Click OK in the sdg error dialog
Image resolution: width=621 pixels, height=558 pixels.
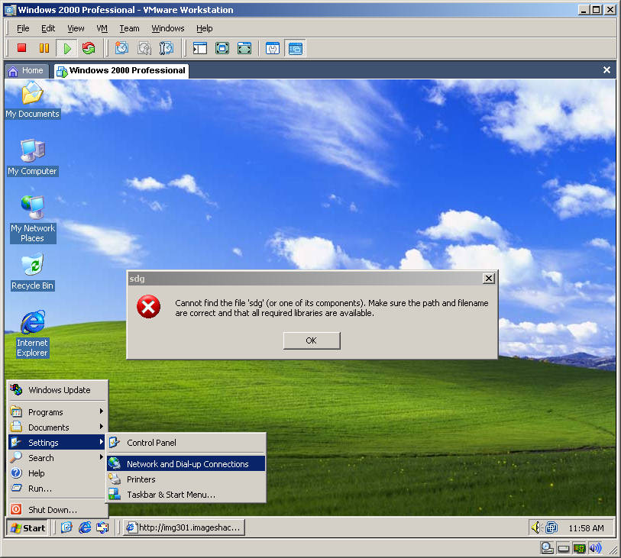[x=312, y=340]
